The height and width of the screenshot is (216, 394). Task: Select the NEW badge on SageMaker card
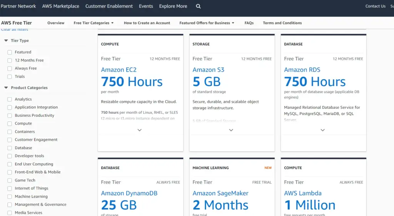[x=268, y=168]
